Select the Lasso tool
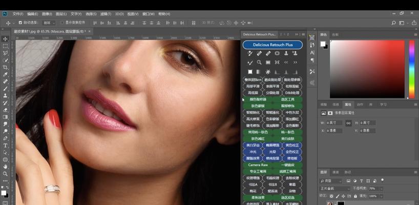Screen dimensions: 419x205 pyautogui.click(x=5, y=53)
